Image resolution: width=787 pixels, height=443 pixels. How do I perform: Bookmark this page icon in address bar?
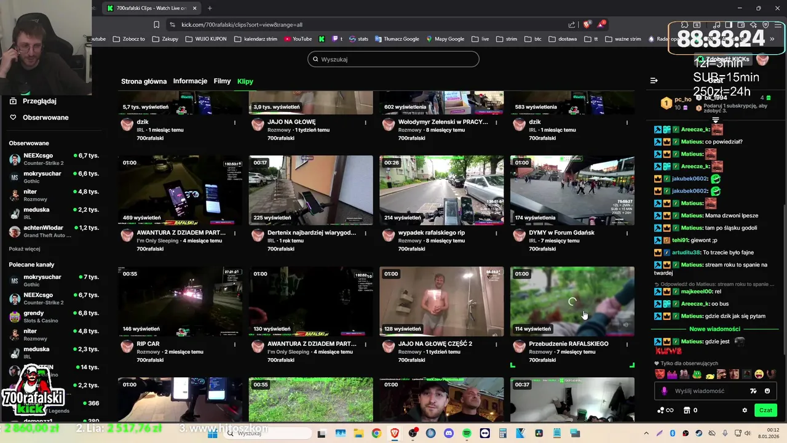pyautogui.click(x=156, y=25)
